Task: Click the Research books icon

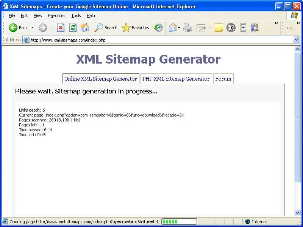Action: [x=255, y=28]
